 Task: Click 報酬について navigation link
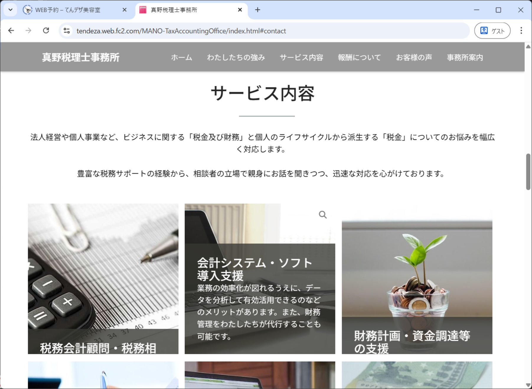(359, 58)
